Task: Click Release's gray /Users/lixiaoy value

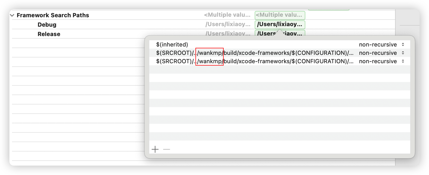Action: pyautogui.click(x=228, y=33)
